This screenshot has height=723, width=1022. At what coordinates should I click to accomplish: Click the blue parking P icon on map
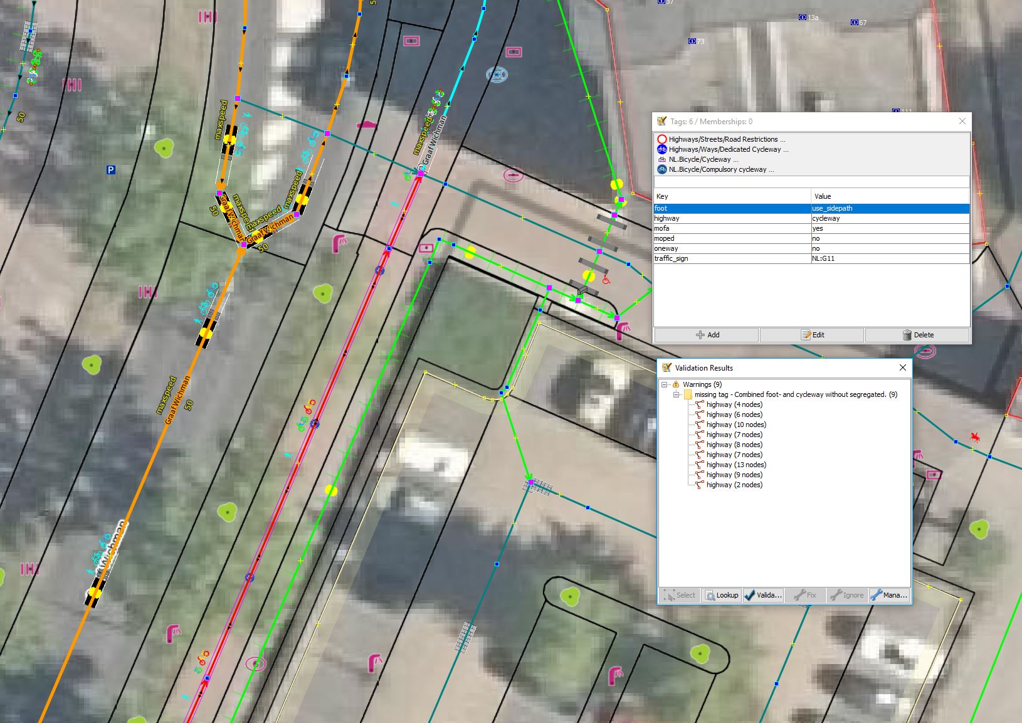pyautogui.click(x=111, y=170)
